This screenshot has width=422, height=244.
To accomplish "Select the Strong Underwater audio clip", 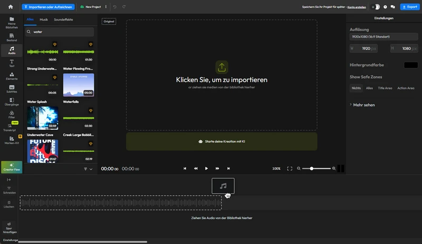I will [43, 52].
